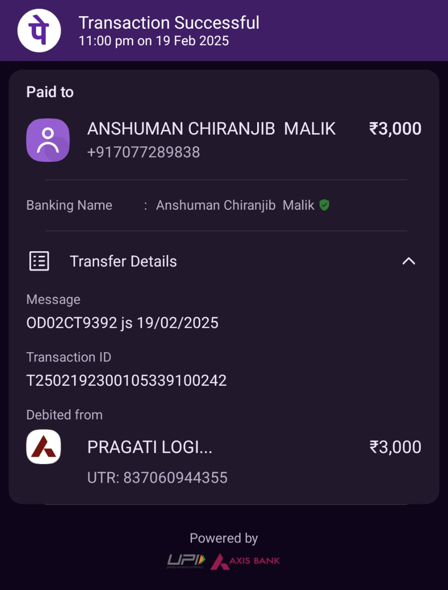Click the PhonePe logo icon
The image size is (448, 590).
[x=39, y=30]
